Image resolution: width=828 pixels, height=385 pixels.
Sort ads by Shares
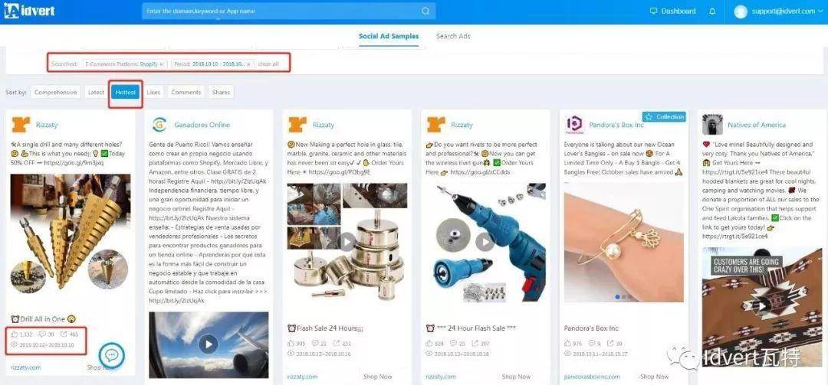221,93
